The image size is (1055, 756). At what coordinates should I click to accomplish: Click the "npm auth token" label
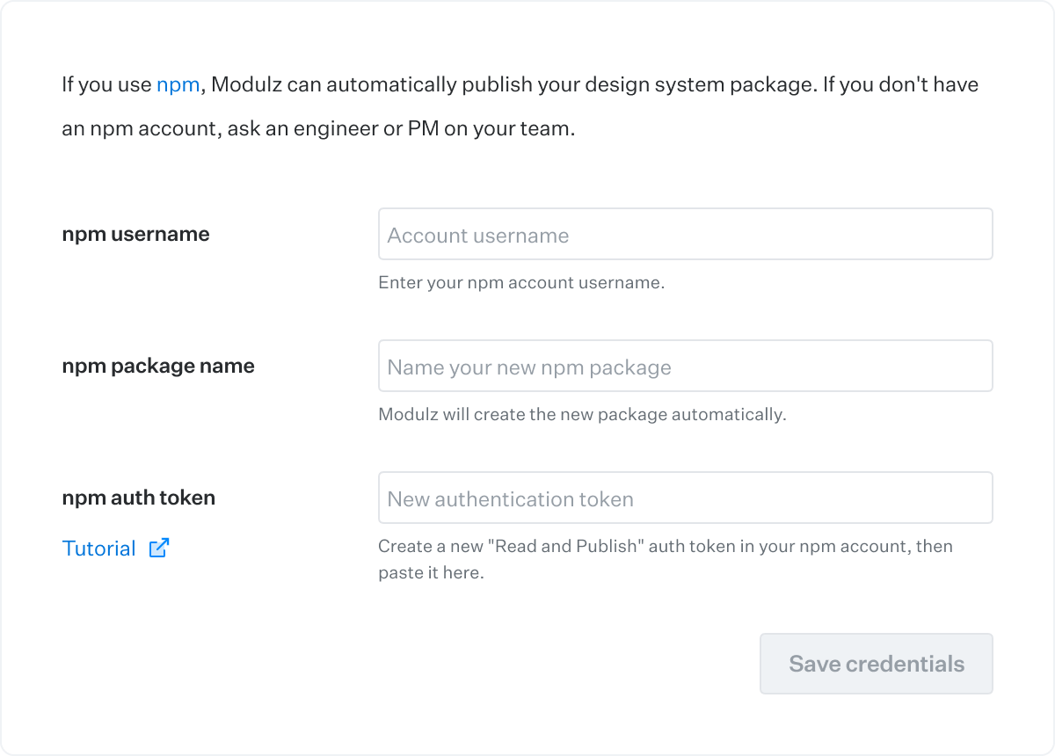[138, 498]
